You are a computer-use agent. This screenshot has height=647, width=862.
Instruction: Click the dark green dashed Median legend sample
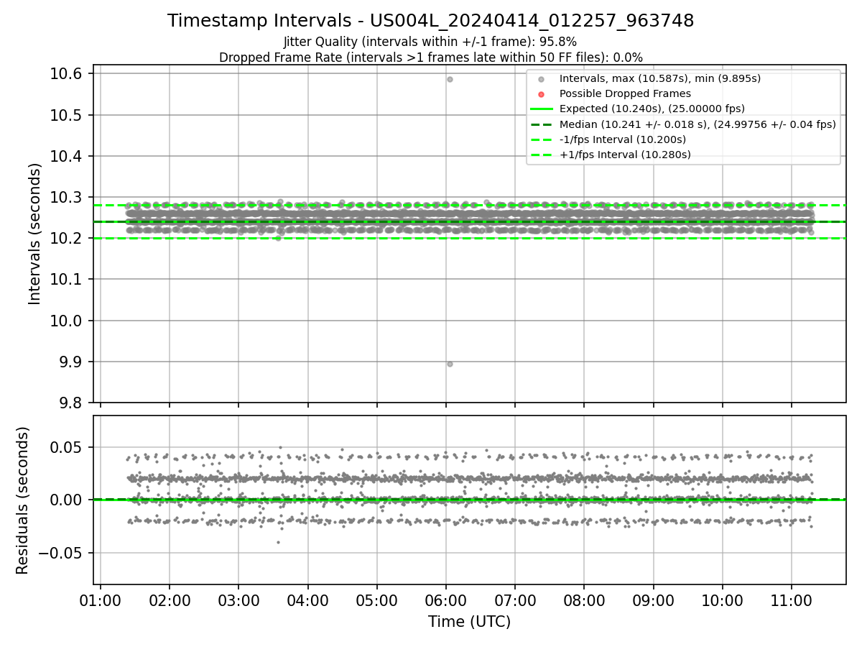point(542,124)
